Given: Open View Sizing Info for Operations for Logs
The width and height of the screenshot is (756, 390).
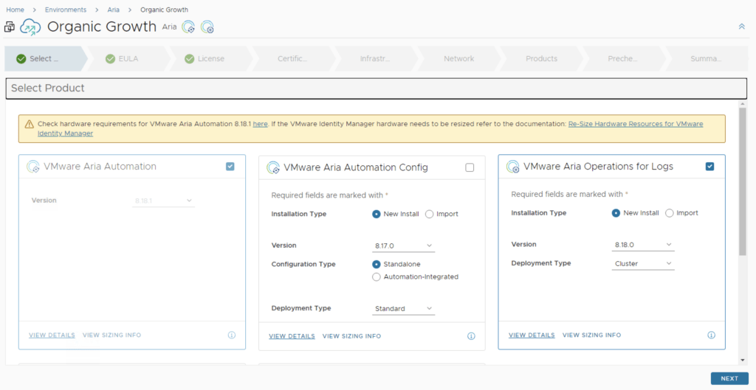Looking at the screenshot, I should pos(591,335).
